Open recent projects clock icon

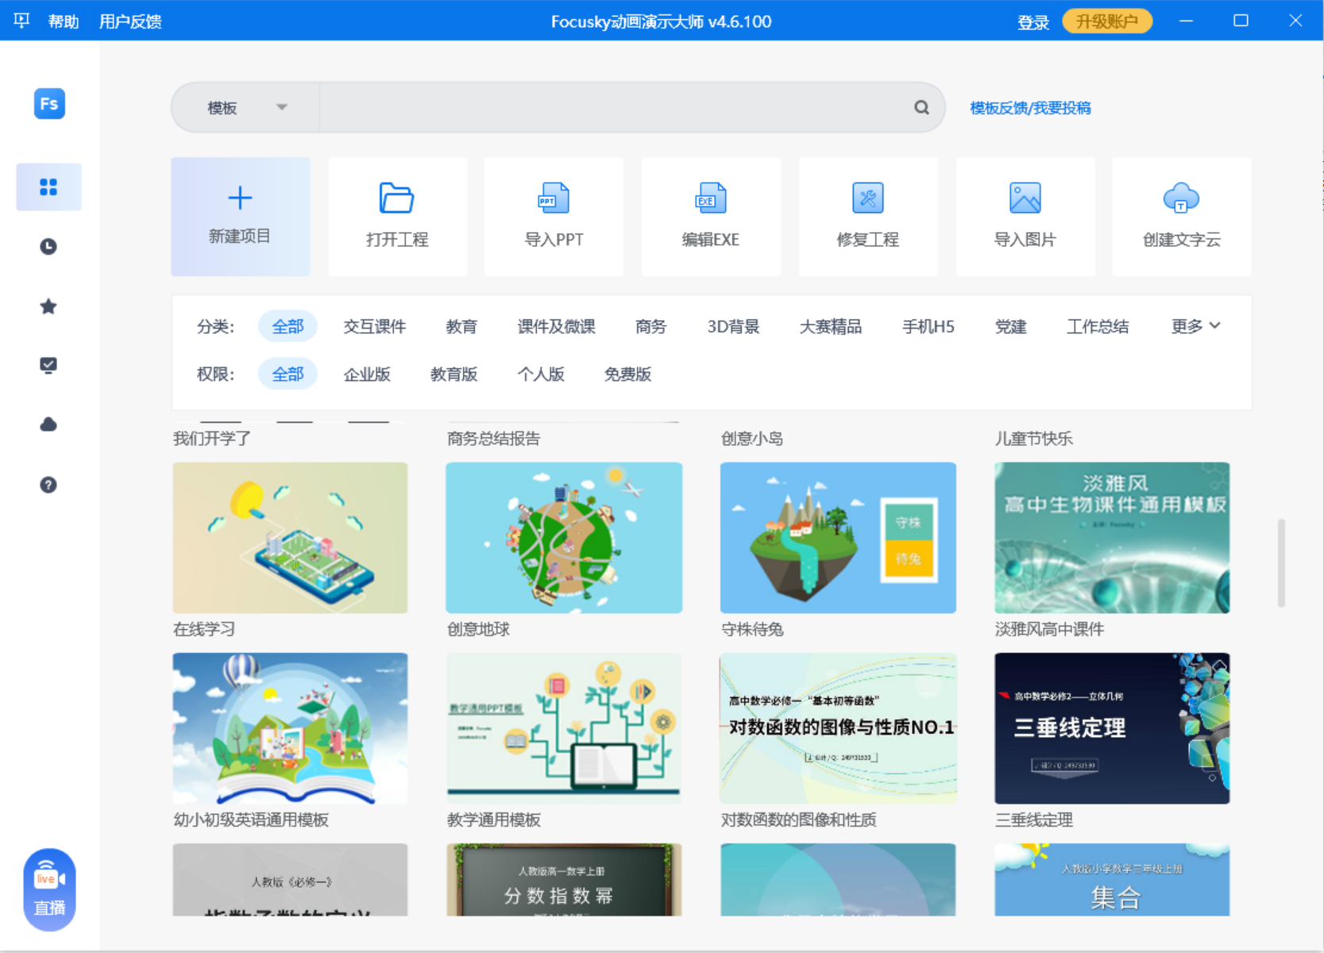pos(48,246)
